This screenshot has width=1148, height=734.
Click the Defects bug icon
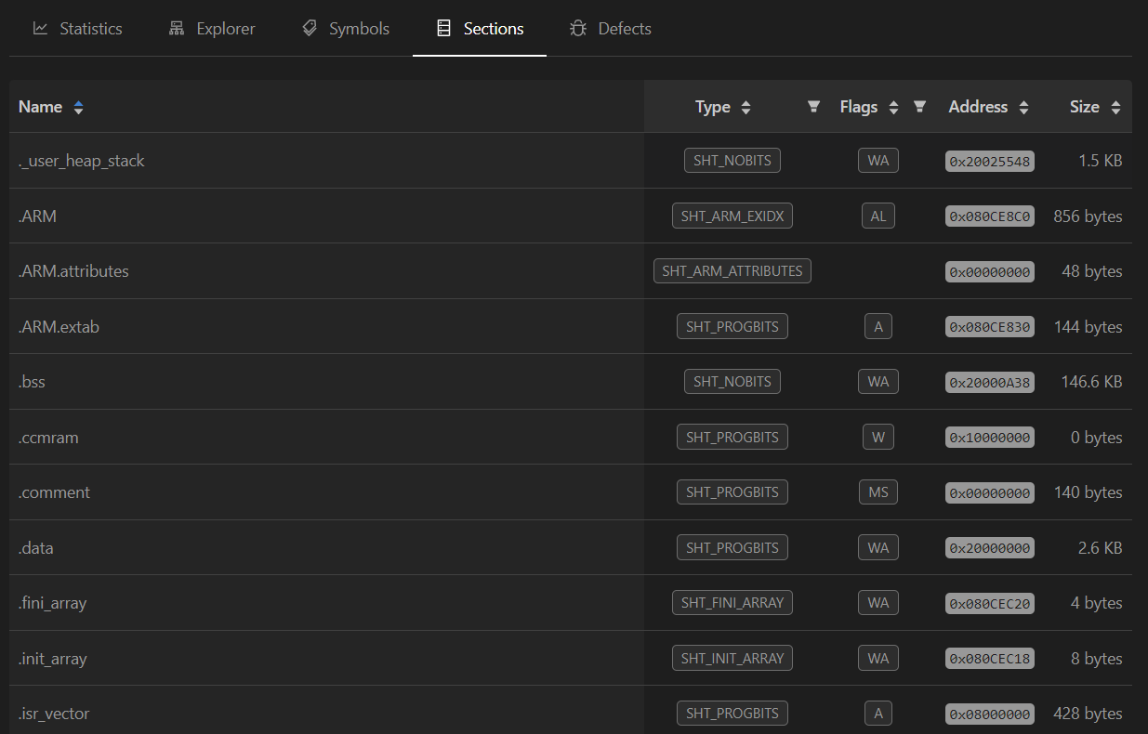click(578, 29)
